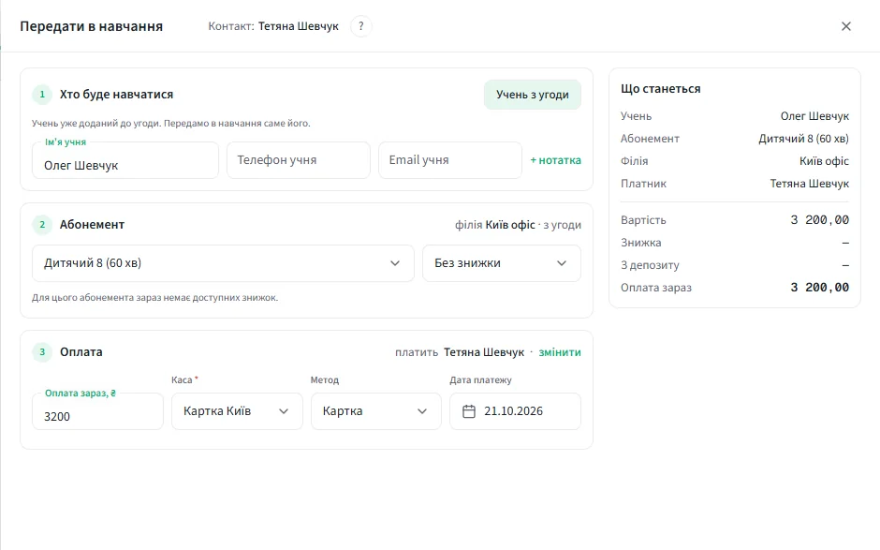The image size is (880, 550).
Task: Toggle the Учень з угоди button
Action: [532, 95]
